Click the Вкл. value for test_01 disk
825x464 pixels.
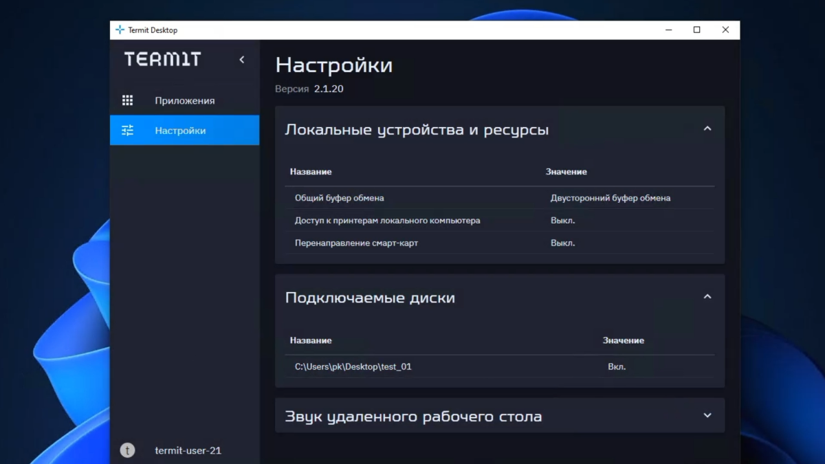click(x=617, y=366)
